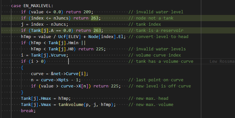Click 'hTmp = value / Ucf[ELEV]' assignment
Image resolution: width=235 pixels, height=118 pixels.
pyautogui.click(x=51, y=37)
